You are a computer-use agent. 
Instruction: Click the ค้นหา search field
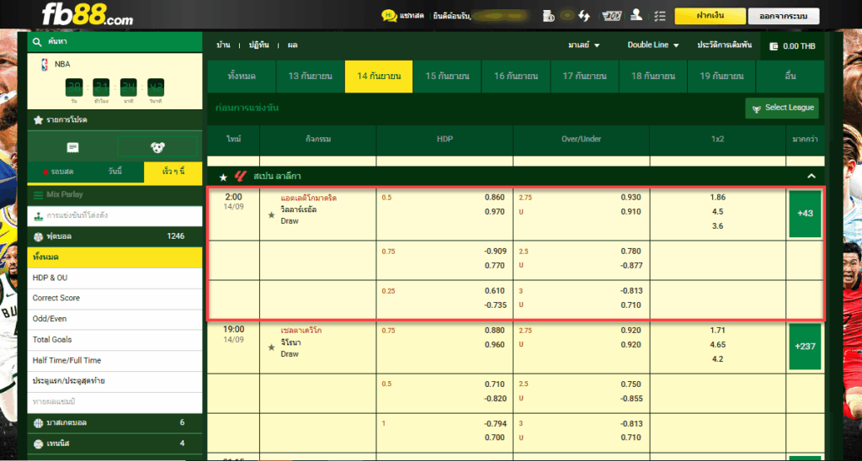(x=114, y=42)
